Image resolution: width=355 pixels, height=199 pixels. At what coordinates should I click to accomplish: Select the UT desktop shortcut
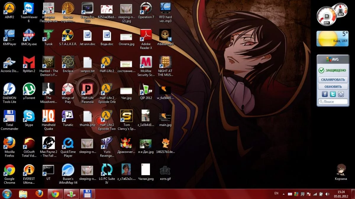point(49,172)
